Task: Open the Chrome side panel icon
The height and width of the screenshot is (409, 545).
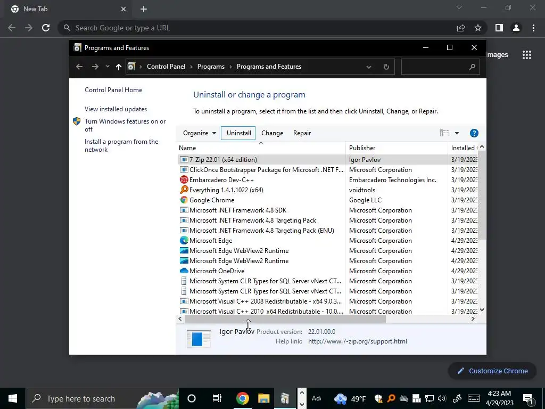Action: coord(499,28)
